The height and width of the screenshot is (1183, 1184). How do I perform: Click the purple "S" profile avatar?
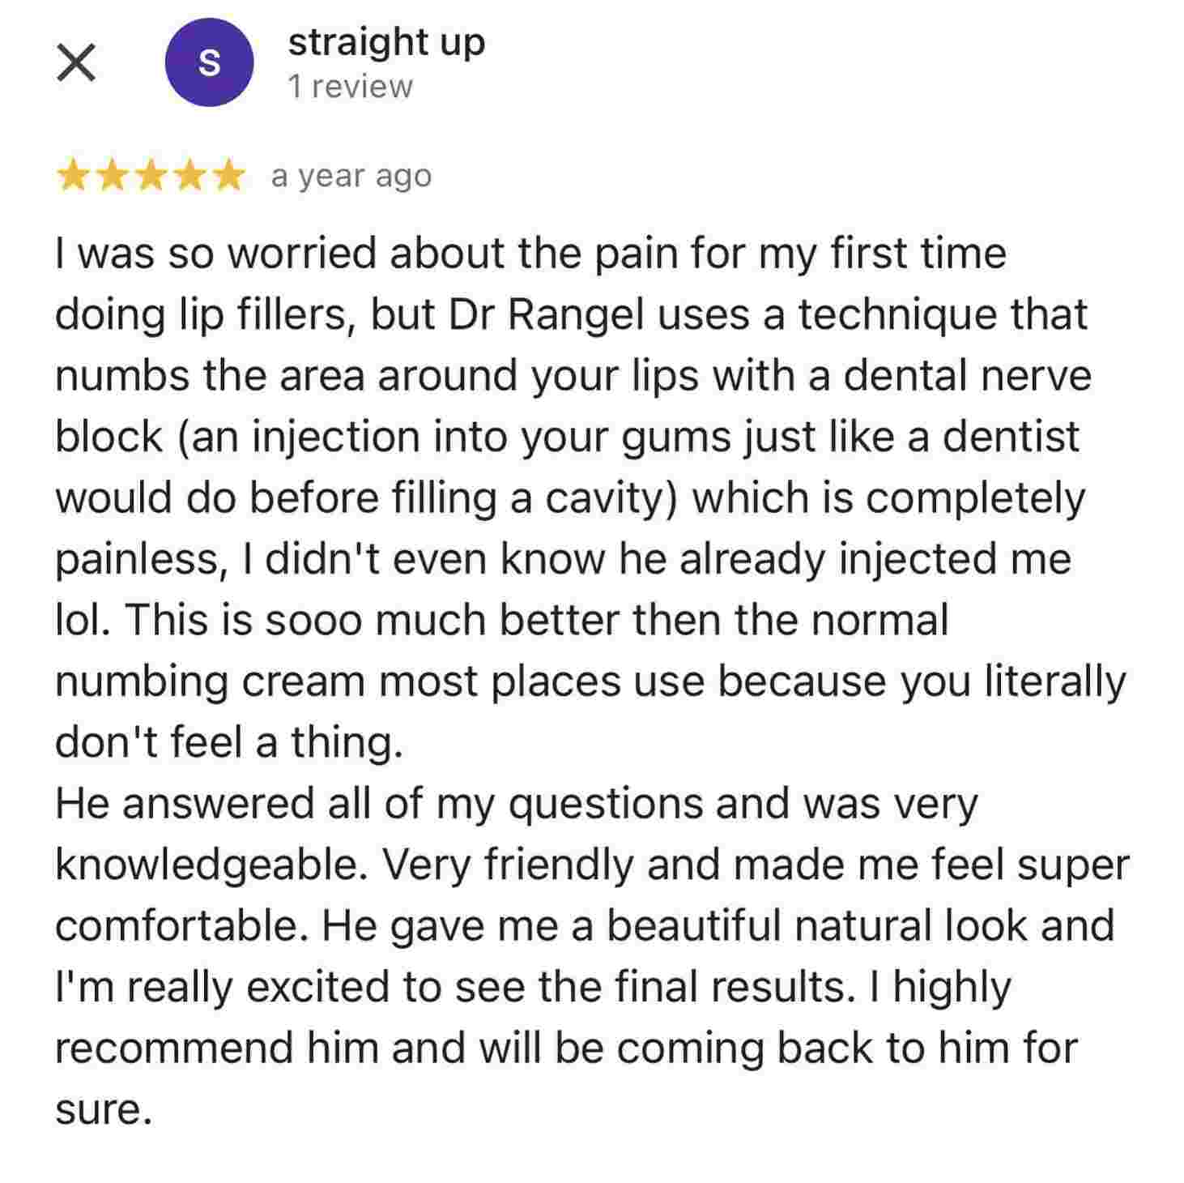pos(209,62)
